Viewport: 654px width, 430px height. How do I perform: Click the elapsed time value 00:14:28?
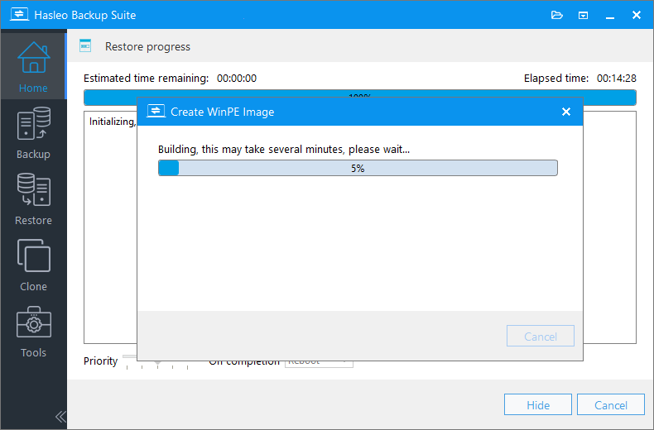point(617,79)
